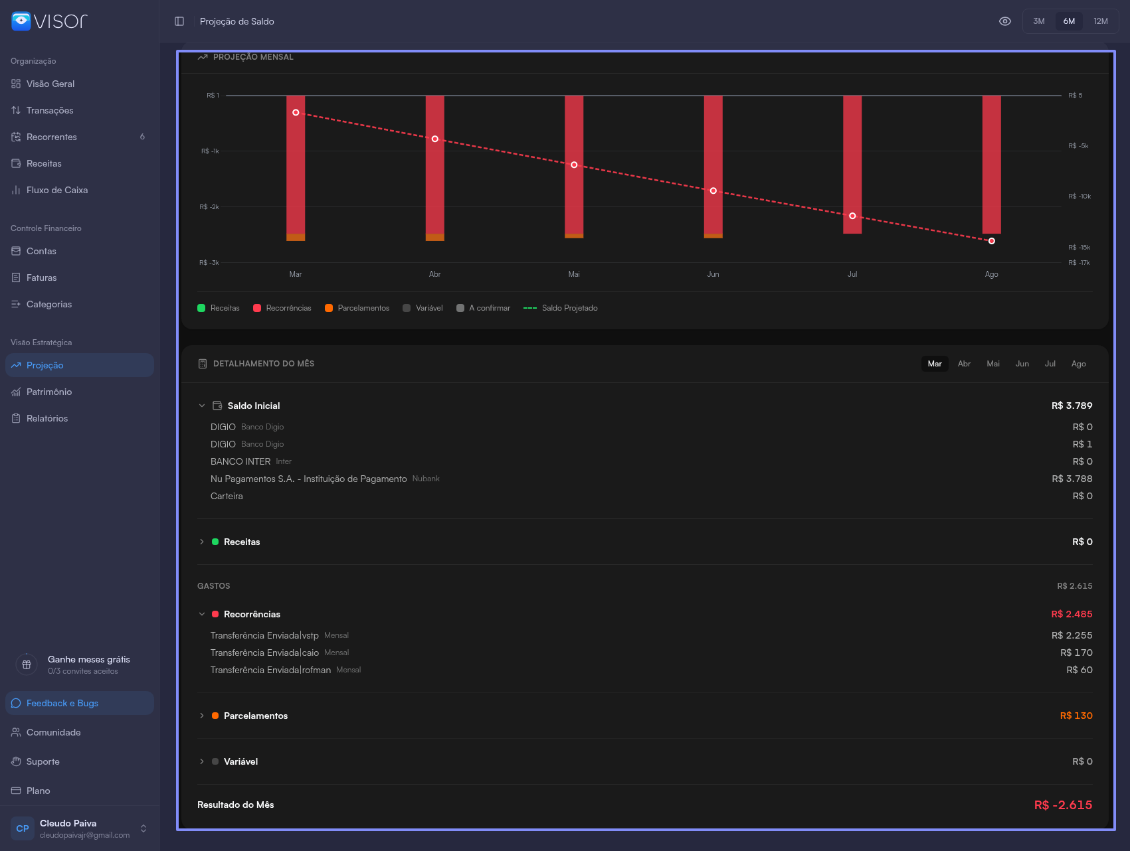Go to Fluxo de Caixa
Screen dimensions: 1130x851
click(56, 190)
